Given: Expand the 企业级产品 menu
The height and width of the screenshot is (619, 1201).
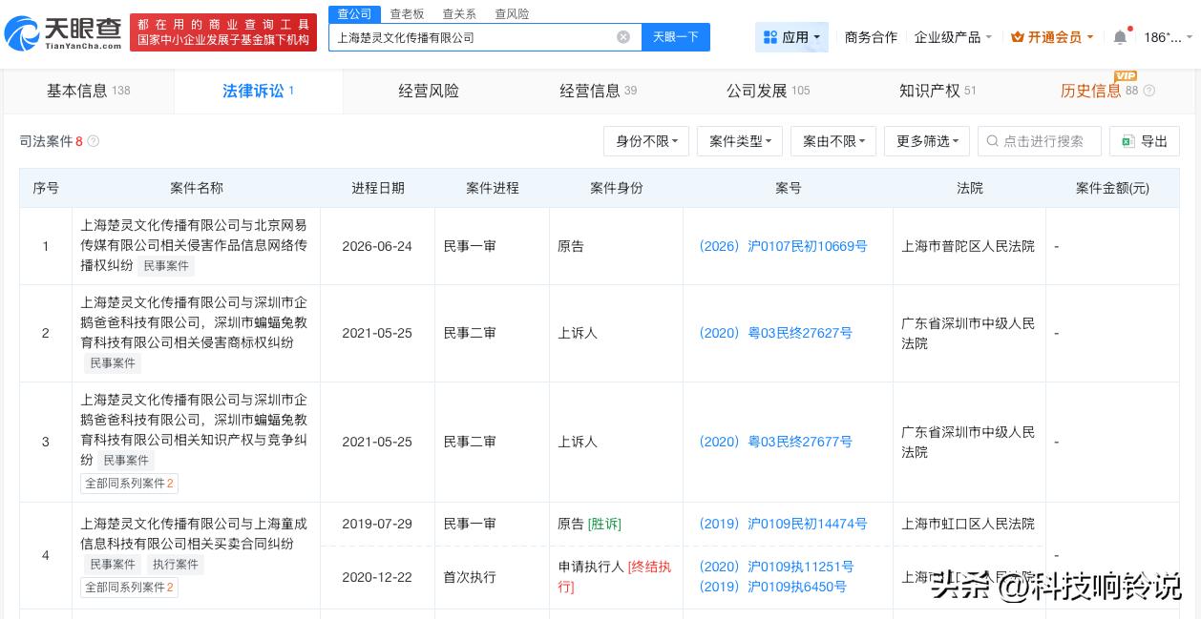Looking at the screenshot, I should tap(953, 37).
